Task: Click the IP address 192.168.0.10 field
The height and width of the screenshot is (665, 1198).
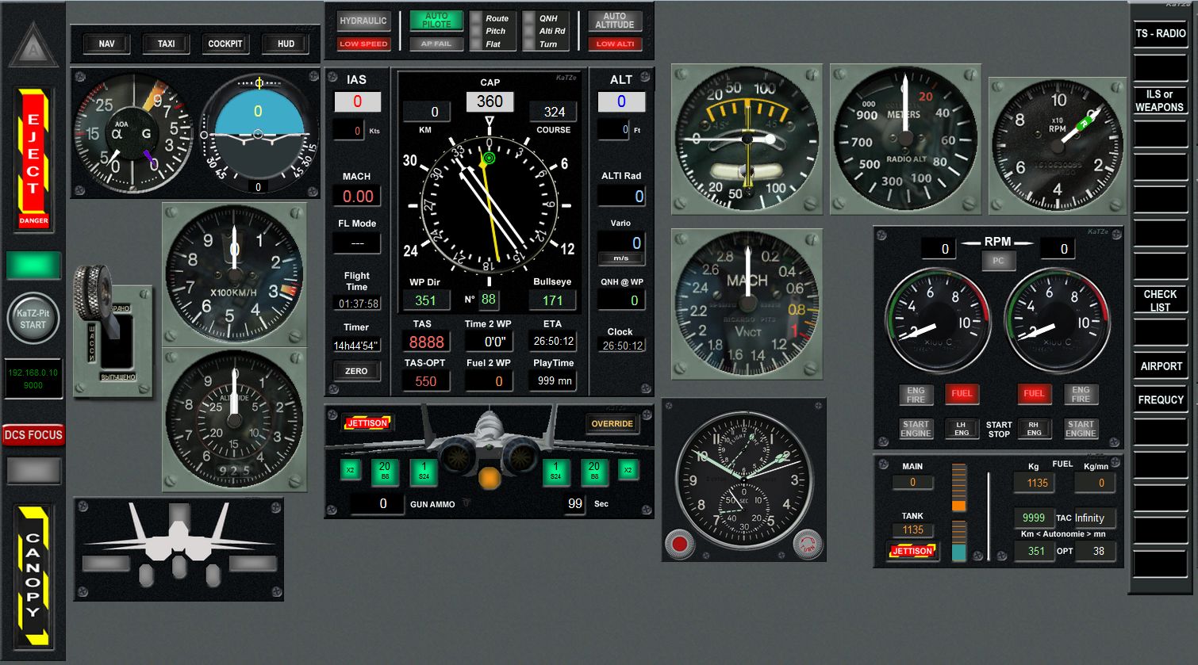Action: pos(33,378)
